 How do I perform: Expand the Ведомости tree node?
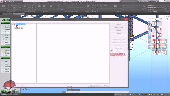pyautogui.click(x=15, y=27)
